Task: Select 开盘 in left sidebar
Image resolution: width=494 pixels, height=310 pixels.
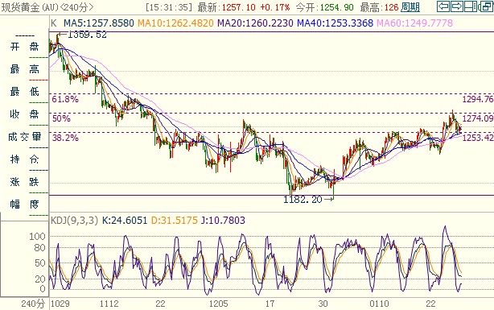Action: click(x=24, y=47)
